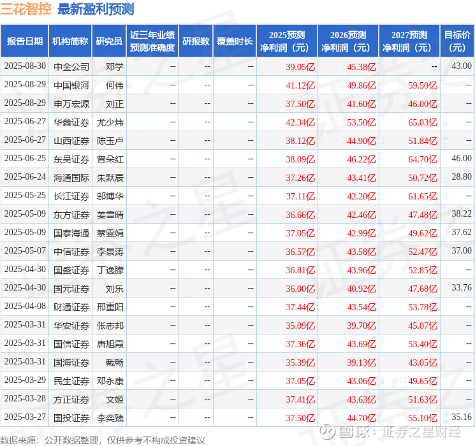Click institution cell 方正证券

71,399
